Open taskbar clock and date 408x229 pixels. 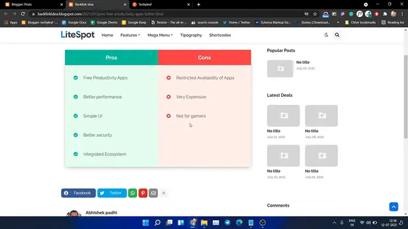(389, 223)
